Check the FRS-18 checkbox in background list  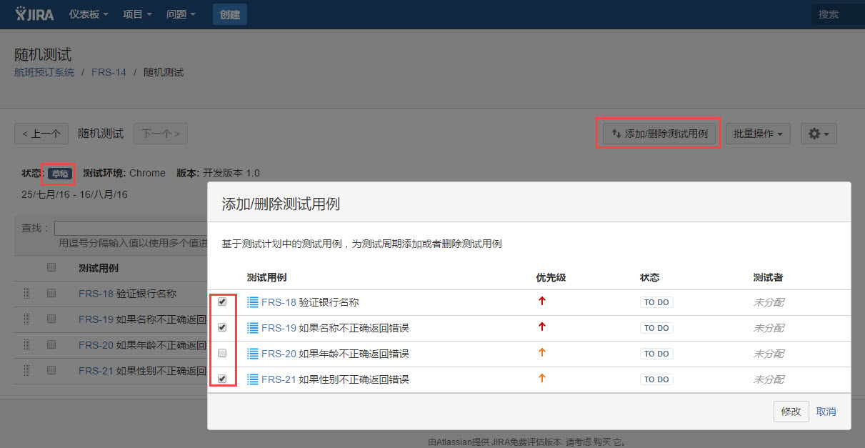tap(51, 293)
